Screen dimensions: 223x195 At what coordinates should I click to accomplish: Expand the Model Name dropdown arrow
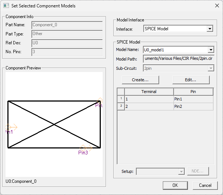[211, 50]
